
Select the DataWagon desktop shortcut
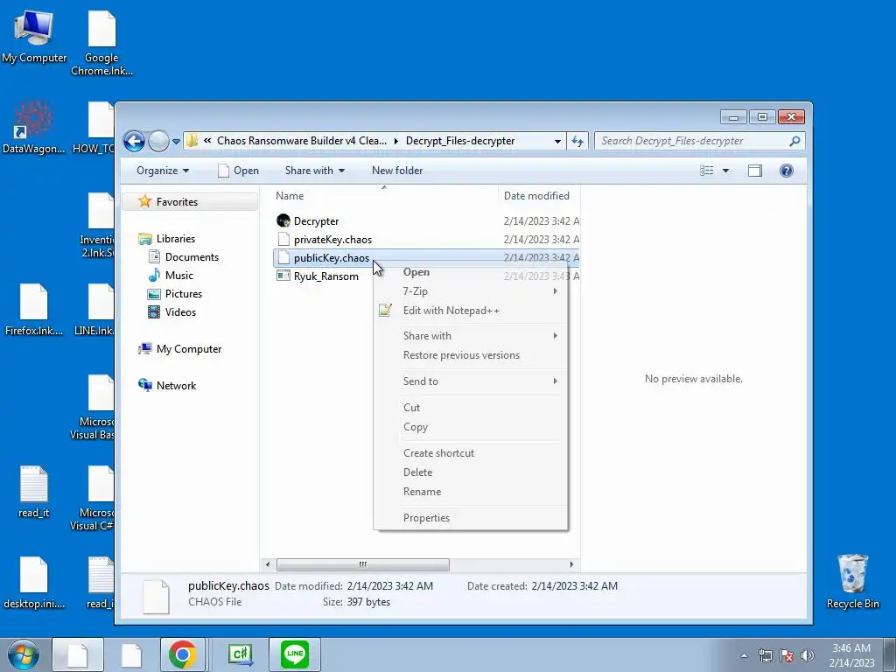pos(34,127)
